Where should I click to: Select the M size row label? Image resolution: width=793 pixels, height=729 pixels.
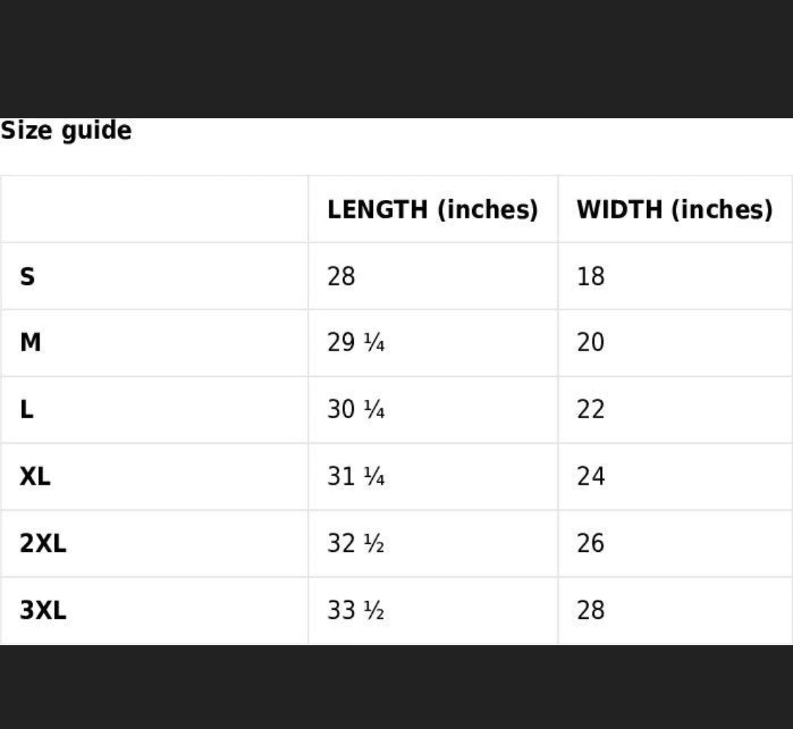(x=30, y=342)
